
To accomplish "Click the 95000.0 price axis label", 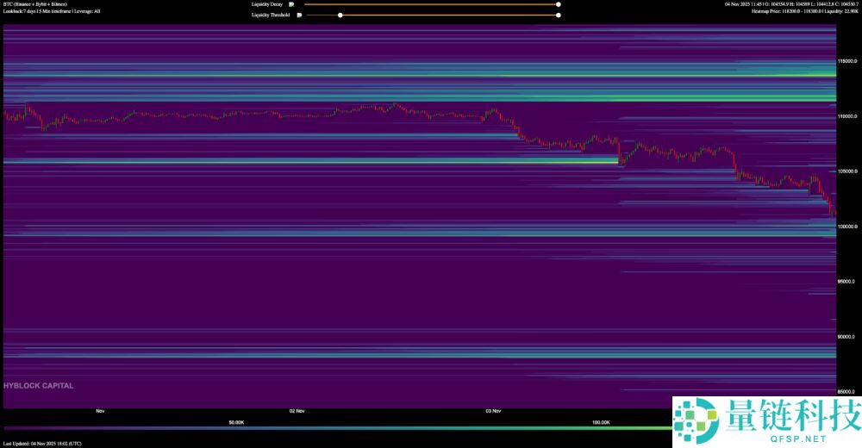I will click(x=848, y=282).
